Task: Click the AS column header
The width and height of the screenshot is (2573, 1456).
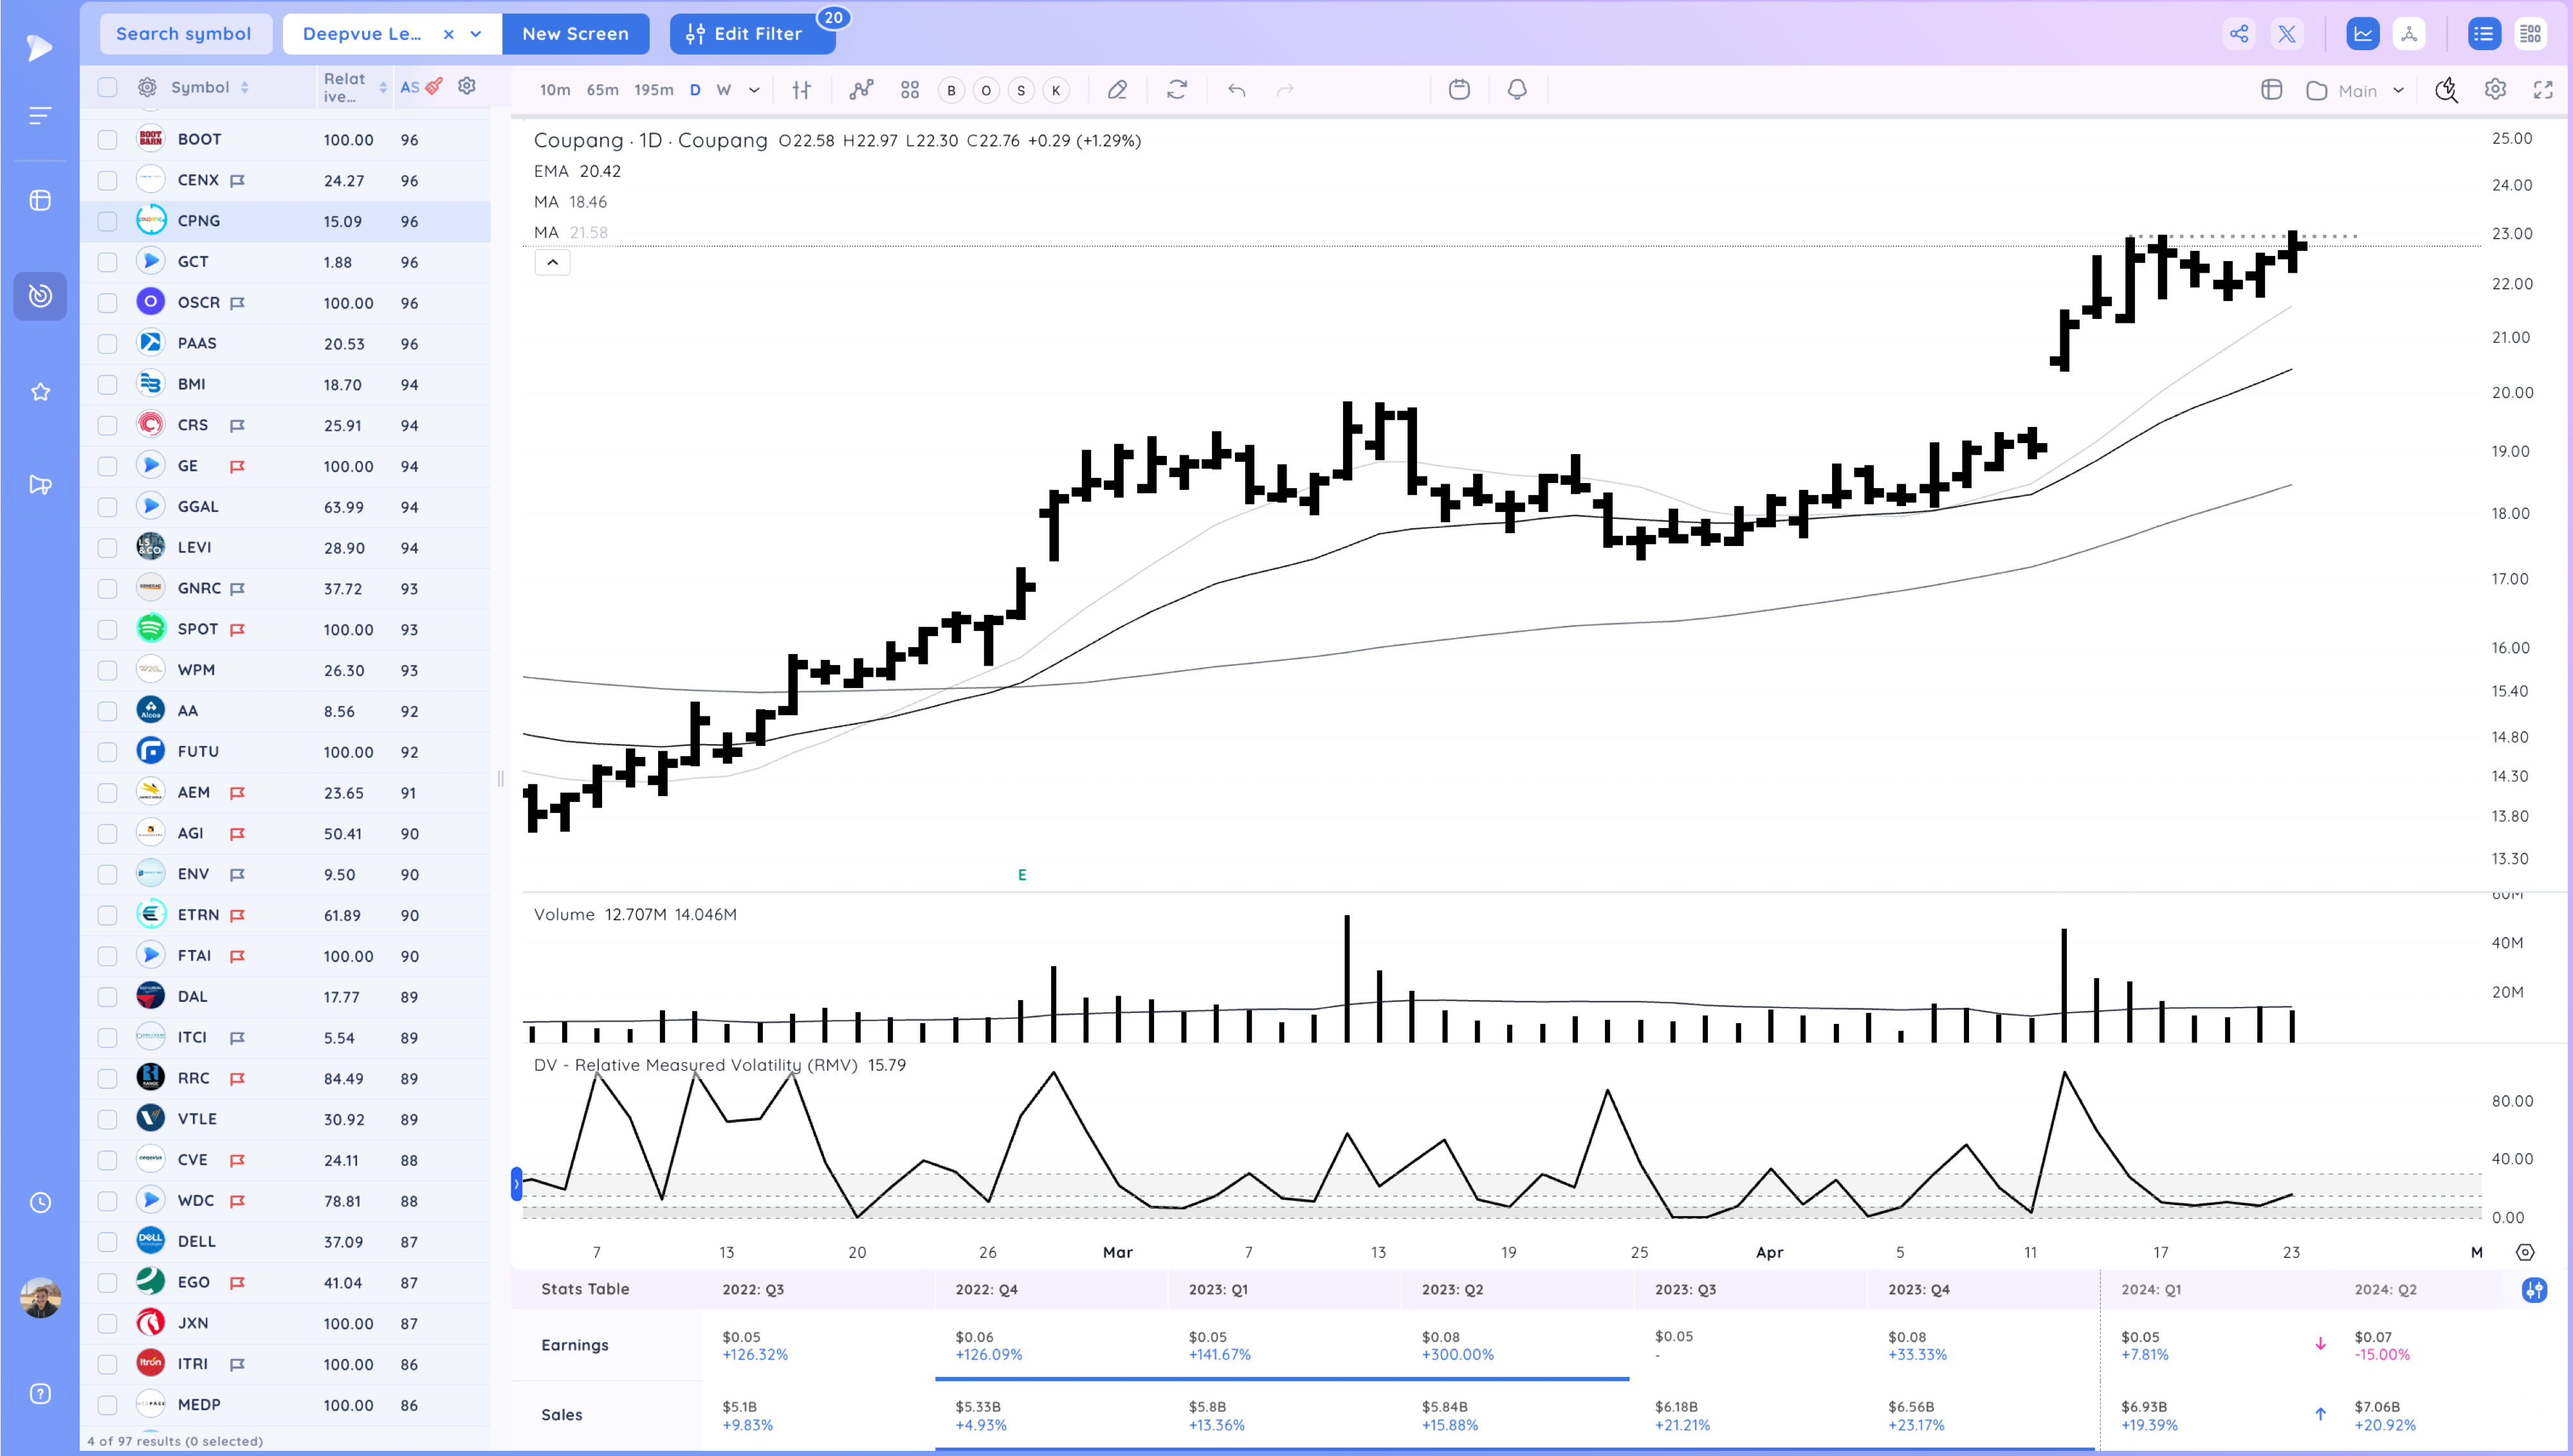Action: coord(409,87)
